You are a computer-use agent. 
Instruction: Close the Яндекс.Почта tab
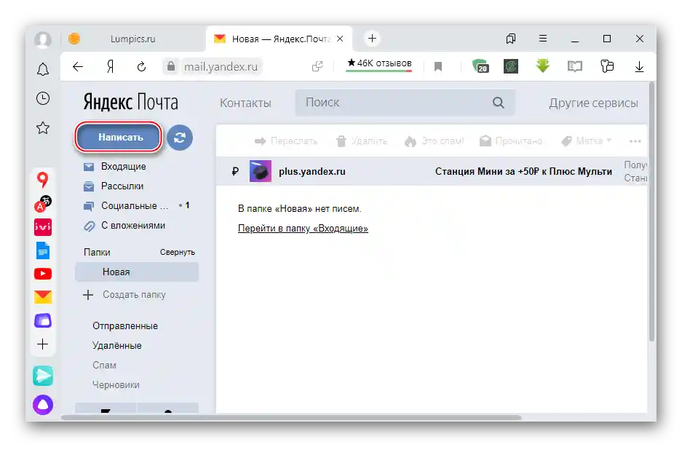tap(340, 39)
